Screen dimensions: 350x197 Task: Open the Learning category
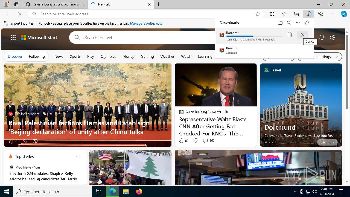point(205,56)
